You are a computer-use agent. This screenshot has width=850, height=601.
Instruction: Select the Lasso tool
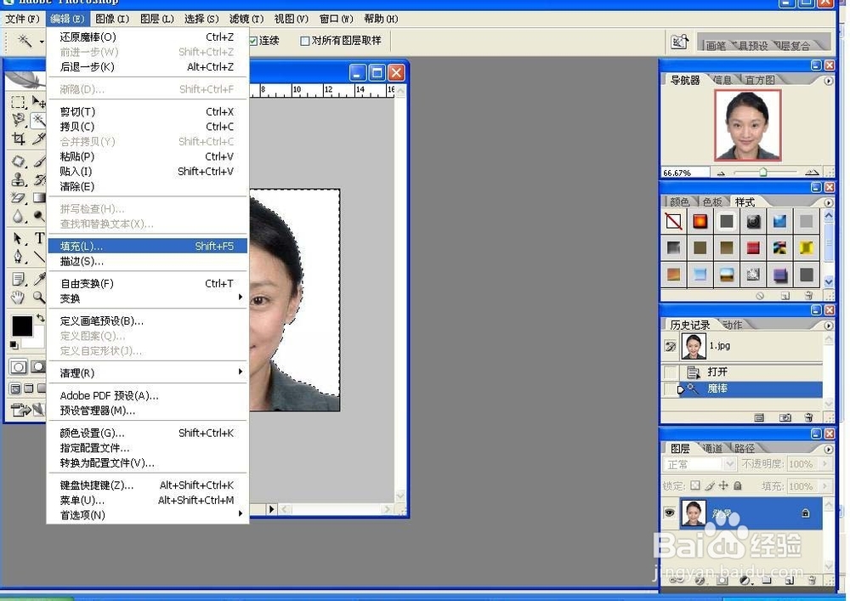point(19,120)
